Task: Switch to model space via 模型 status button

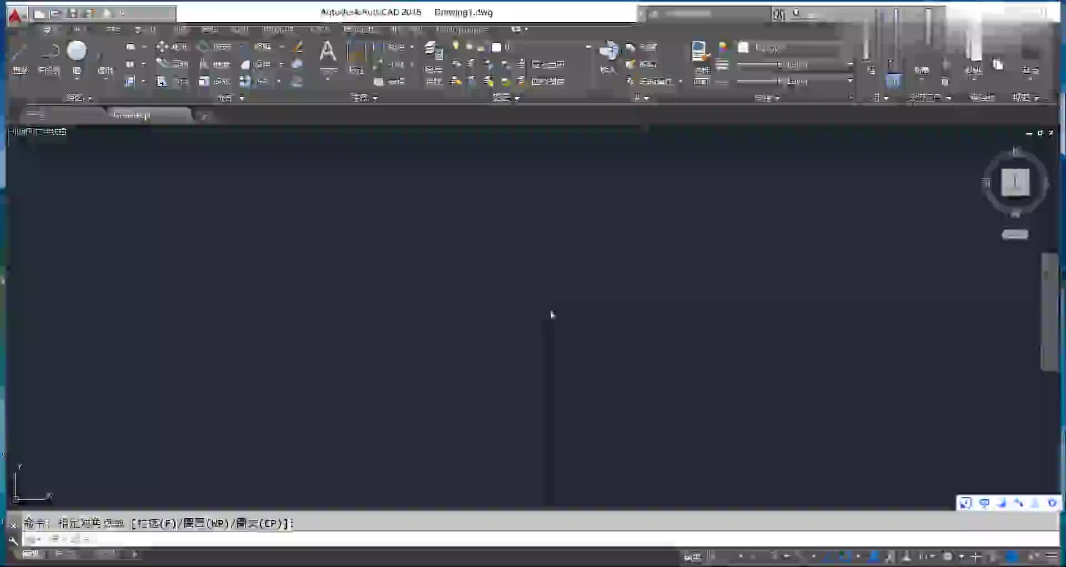Action: [x=692, y=556]
